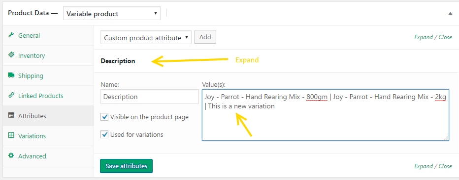The width and height of the screenshot is (459, 180).
Task: Click the Shipping truck icon
Action: point(11,75)
